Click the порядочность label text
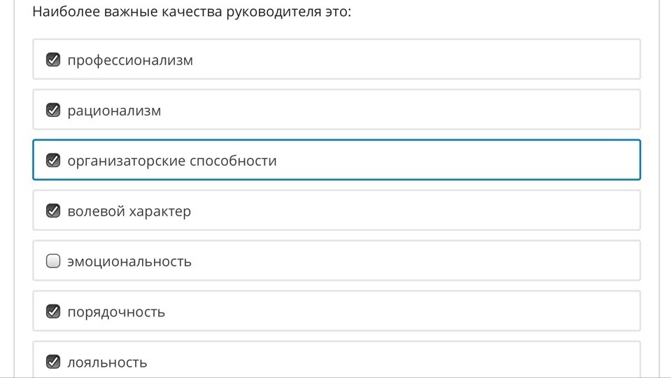The image size is (671, 378). (x=116, y=312)
